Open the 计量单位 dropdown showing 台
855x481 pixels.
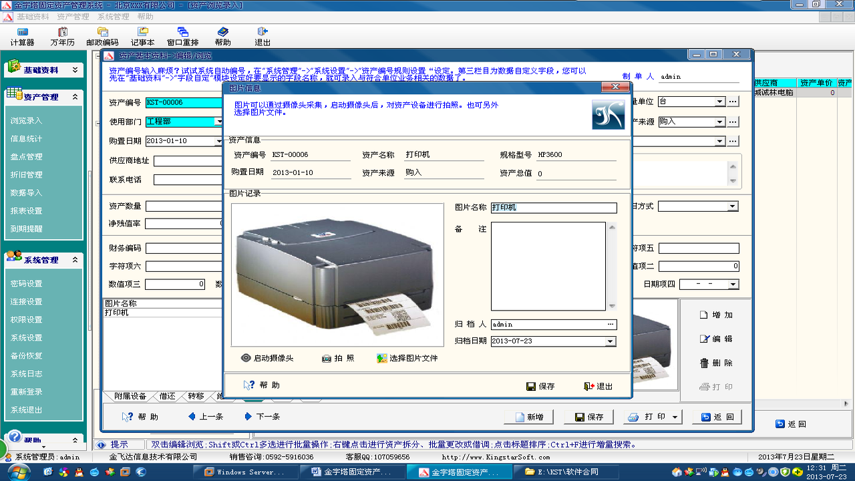[719, 102]
